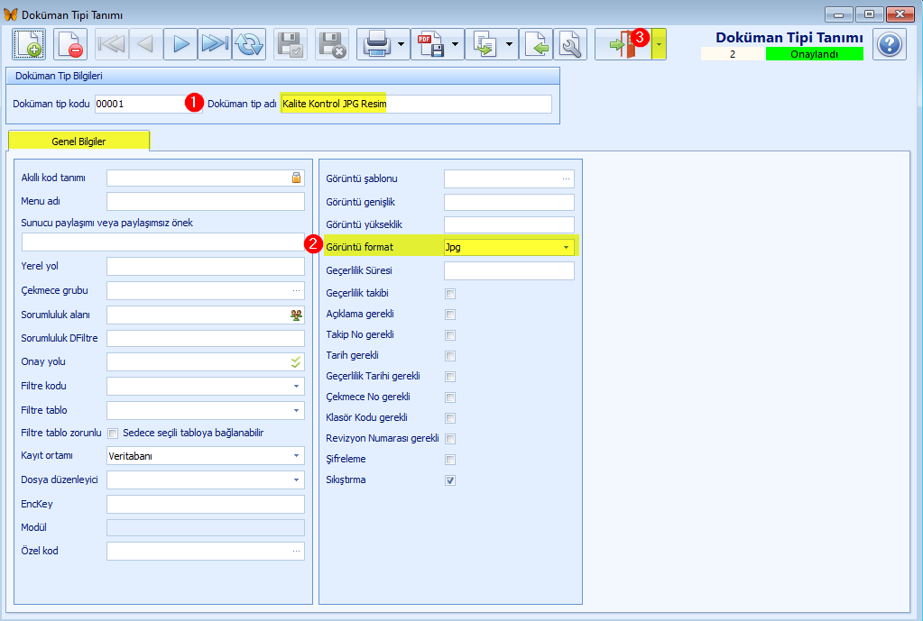Open the wrench settings icon

[570, 44]
